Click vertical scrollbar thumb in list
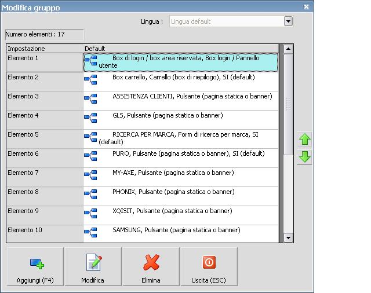Image resolution: width=371 pixels, height=293 pixels. pos(288,104)
